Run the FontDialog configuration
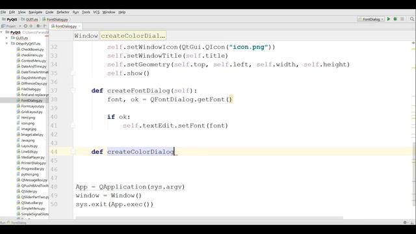 pos(389,19)
